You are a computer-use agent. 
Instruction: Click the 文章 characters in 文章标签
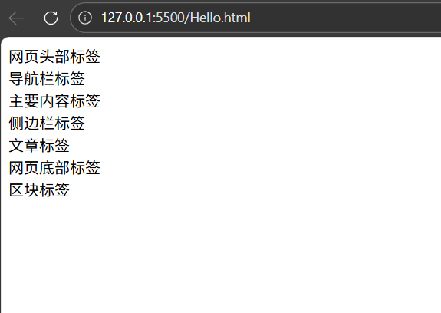tap(25, 146)
